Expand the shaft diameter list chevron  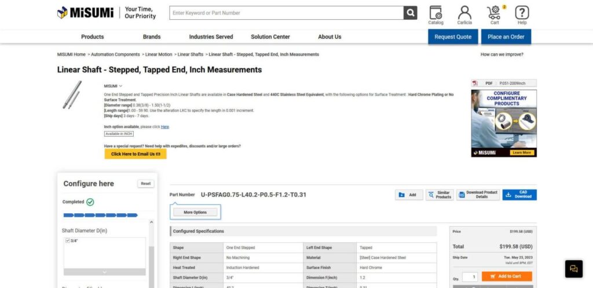[104, 272]
